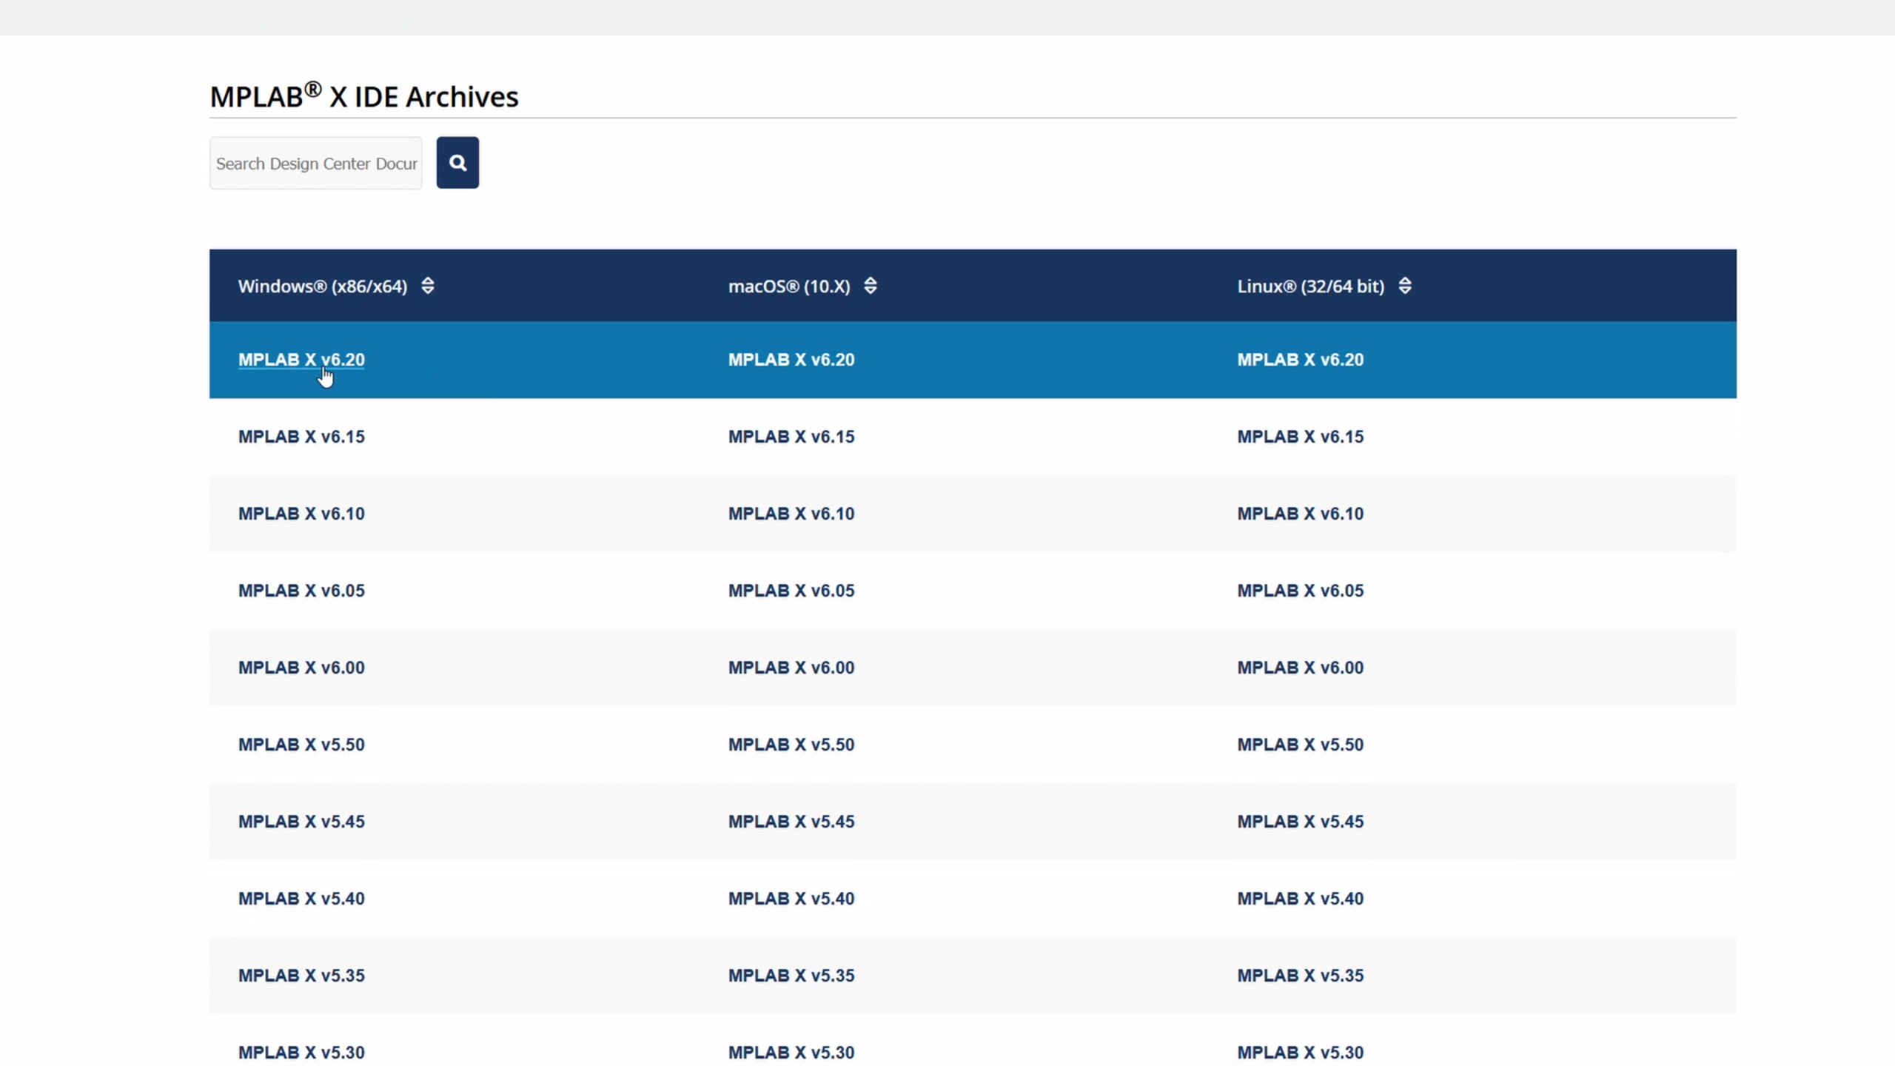Open Linux MPLAB X v6.05 link

coord(1300,591)
